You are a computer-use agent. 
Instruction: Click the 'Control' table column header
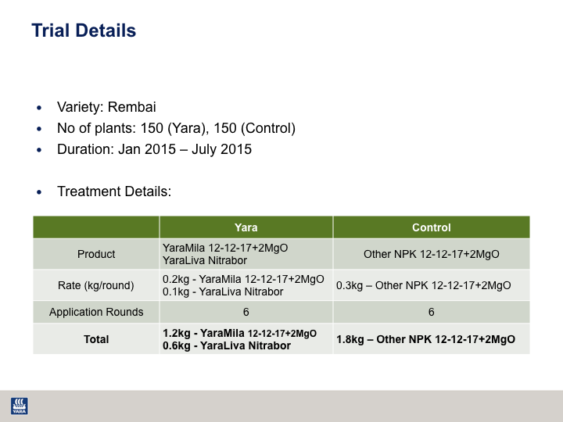(431, 227)
